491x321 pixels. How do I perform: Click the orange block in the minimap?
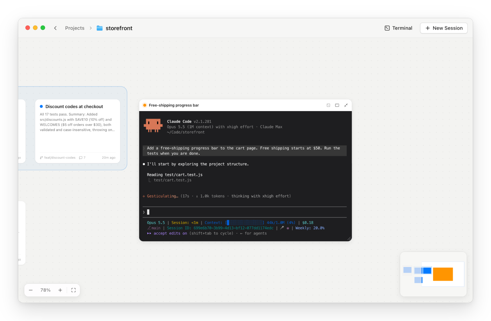point(443,274)
